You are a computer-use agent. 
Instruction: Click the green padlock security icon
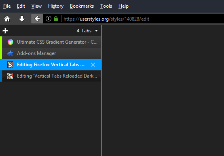(56, 19)
